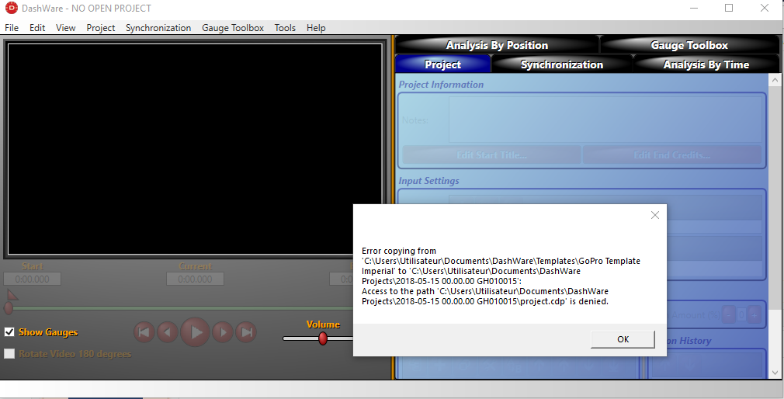Click the Start time field
The image size is (784, 399).
32,279
